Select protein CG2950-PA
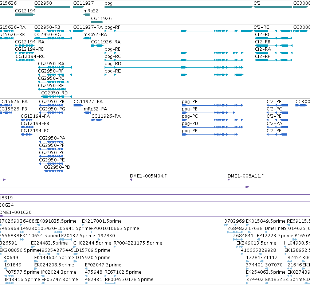 pyautogui.click(x=51, y=142)
